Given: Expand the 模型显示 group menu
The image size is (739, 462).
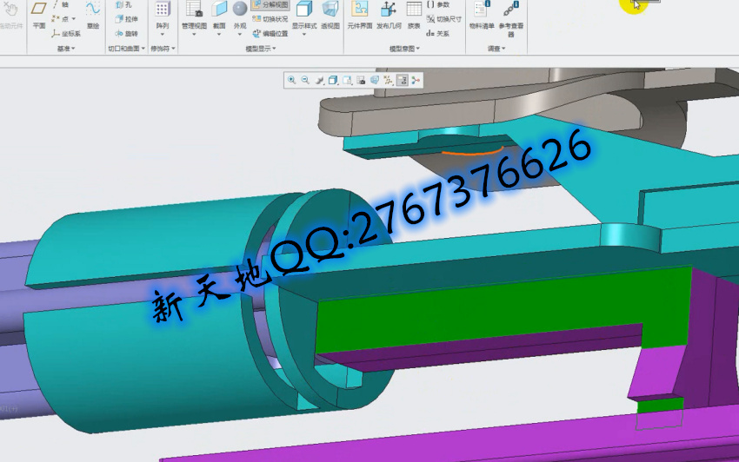Looking at the screenshot, I should [x=262, y=49].
